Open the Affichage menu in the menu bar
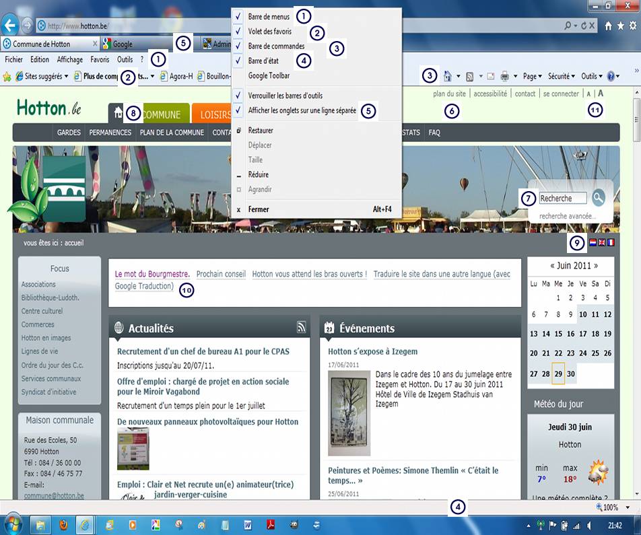Image resolution: width=641 pixels, height=535 pixels. coord(70,59)
